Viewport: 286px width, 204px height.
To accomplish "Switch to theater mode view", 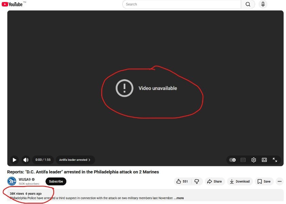I will point(264,160).
